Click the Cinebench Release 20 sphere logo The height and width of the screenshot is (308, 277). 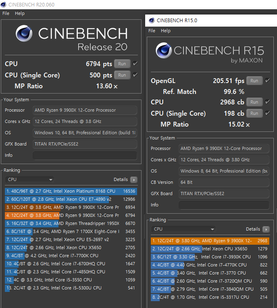coord(24,33)
